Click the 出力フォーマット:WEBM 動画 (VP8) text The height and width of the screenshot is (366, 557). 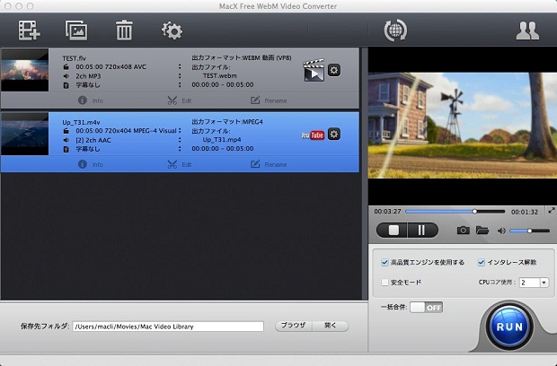(242, 57)
